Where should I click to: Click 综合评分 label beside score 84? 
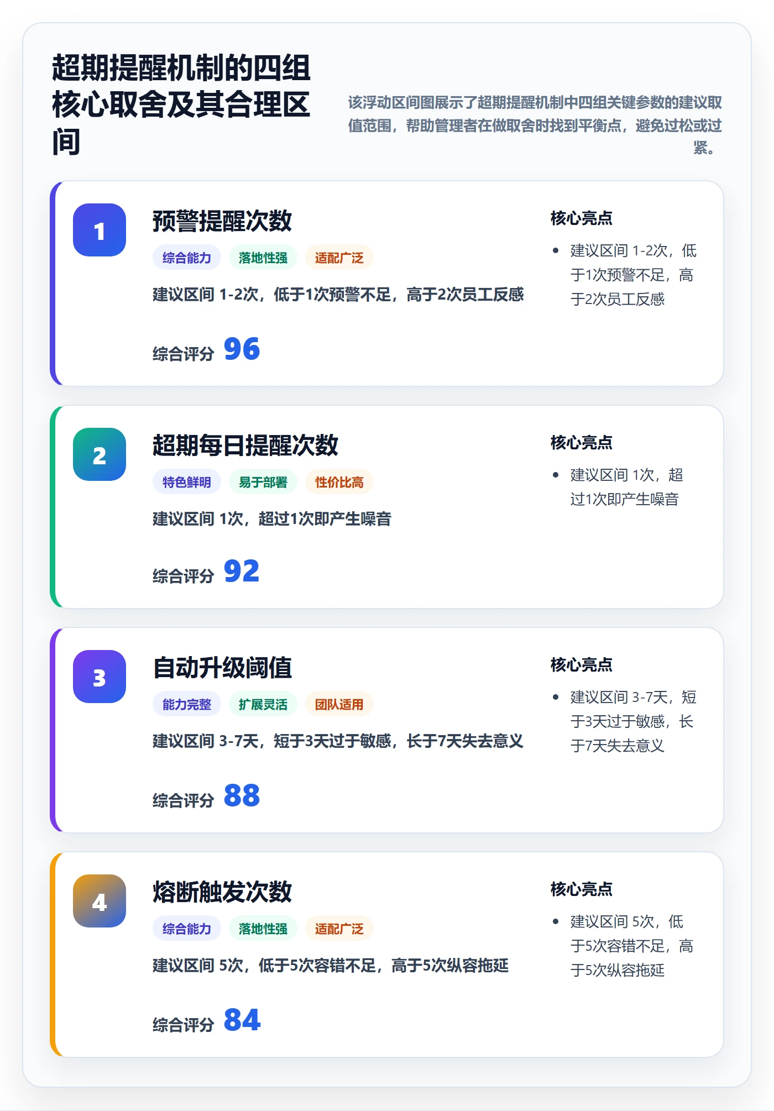coord(184,1025)
